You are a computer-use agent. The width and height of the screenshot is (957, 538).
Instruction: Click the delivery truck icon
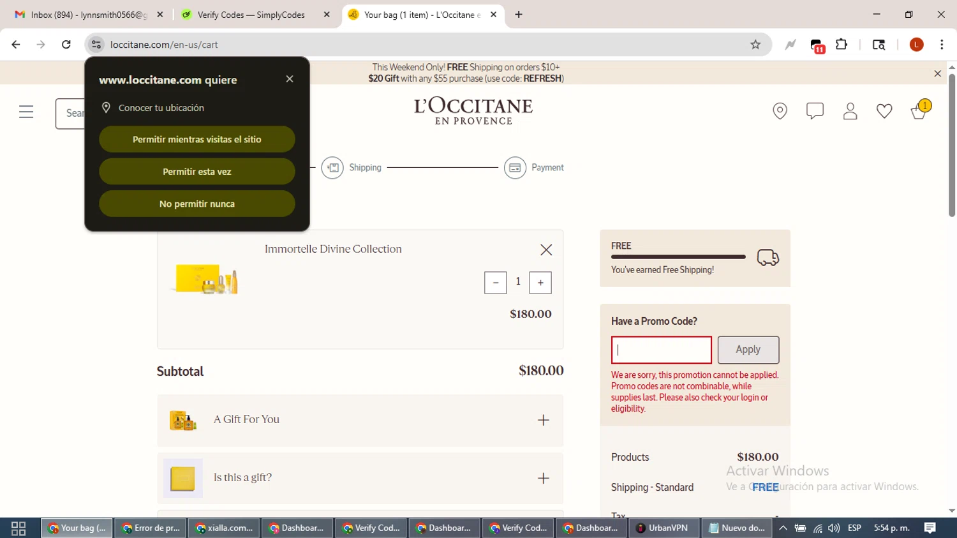(x=768, y=257)
